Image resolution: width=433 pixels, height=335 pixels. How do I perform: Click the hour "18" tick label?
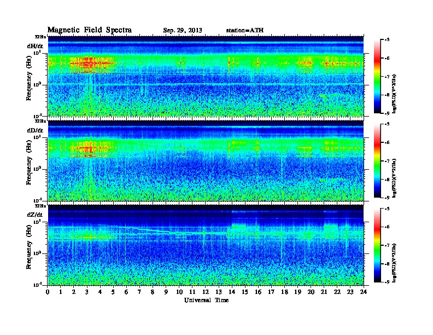coord(284,292)
